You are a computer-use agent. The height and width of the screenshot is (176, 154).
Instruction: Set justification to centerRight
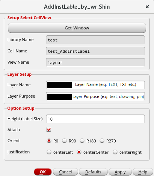point(115,152)
